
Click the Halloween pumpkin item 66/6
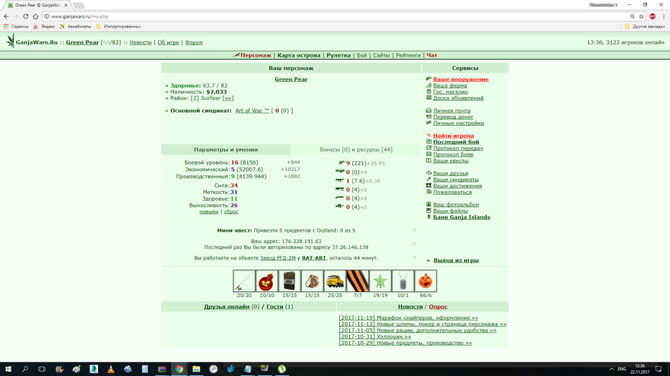coord(426,281)
